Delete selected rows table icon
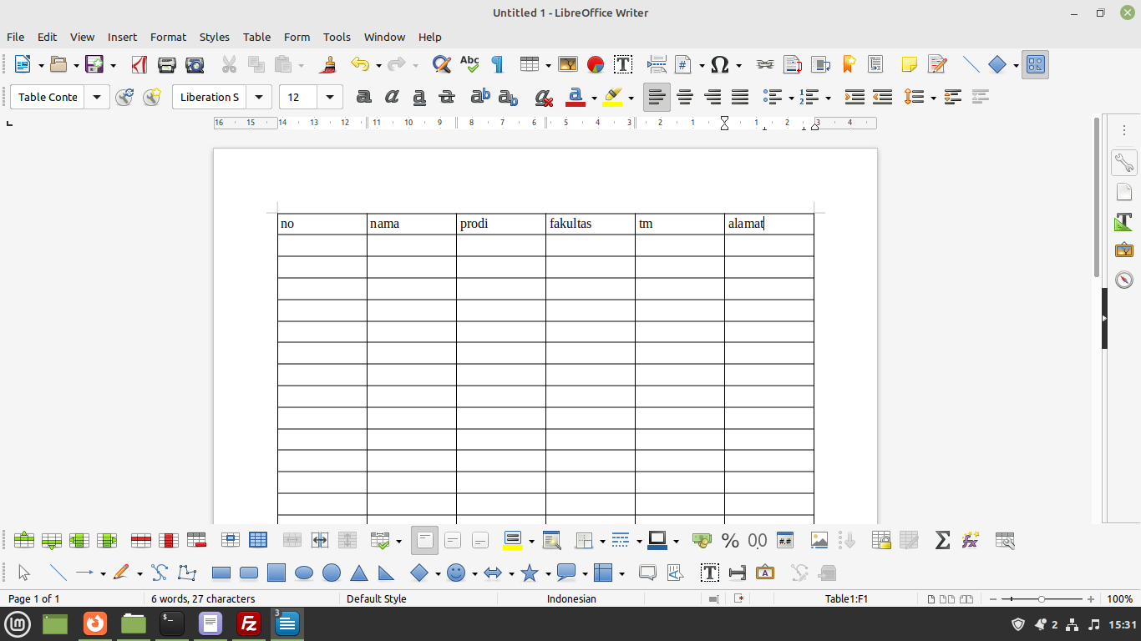1141x641 pixels. point(141,541)
